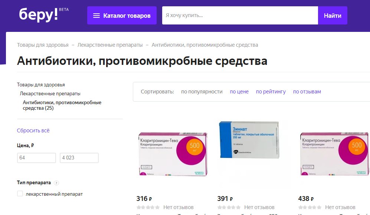Image resolution: width=370 pixels, height=215 pixels.
Task: Select Лекарственные препараты in sidebar tree
Action: [50, 93]
